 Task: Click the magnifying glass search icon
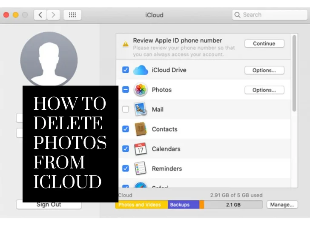[237, 15]
